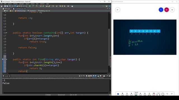
Task: Click the quick access search icon
Action: tap(103, 6)
